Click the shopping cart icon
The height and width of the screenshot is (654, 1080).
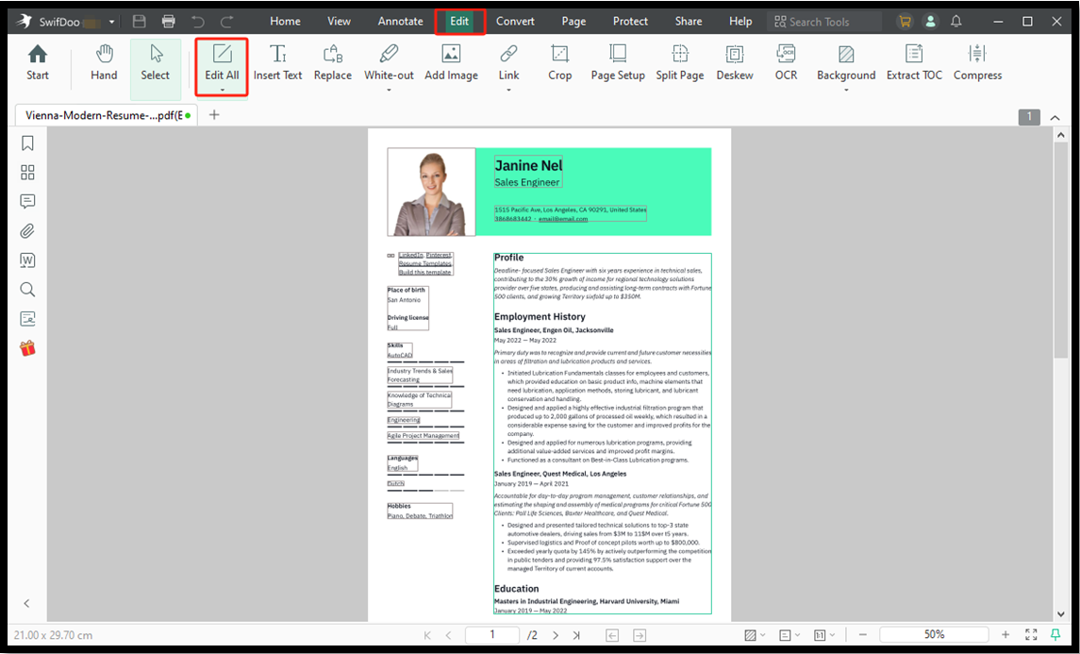(905, 20)
